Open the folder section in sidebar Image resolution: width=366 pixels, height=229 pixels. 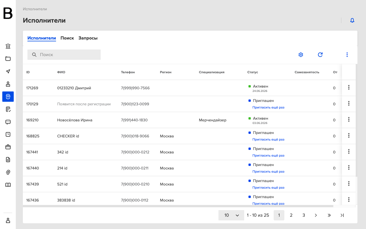click(8, 59)
